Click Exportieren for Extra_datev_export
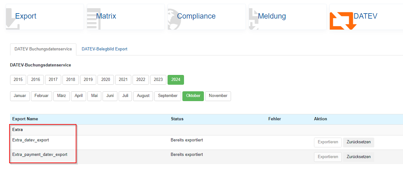This screenshot has width=403, height=188. (328, 142)
